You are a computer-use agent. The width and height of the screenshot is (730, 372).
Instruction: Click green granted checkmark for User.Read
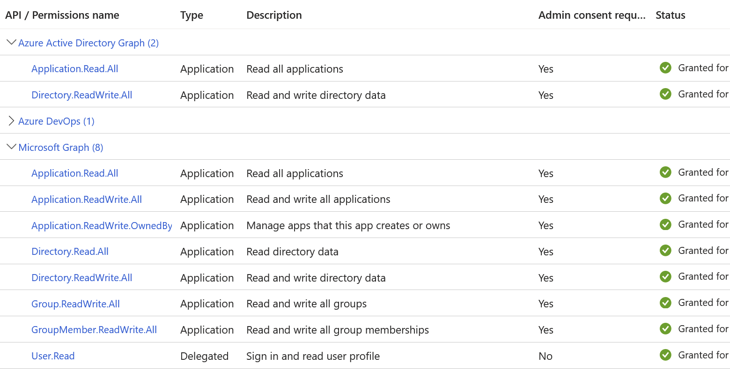point(665,355)
